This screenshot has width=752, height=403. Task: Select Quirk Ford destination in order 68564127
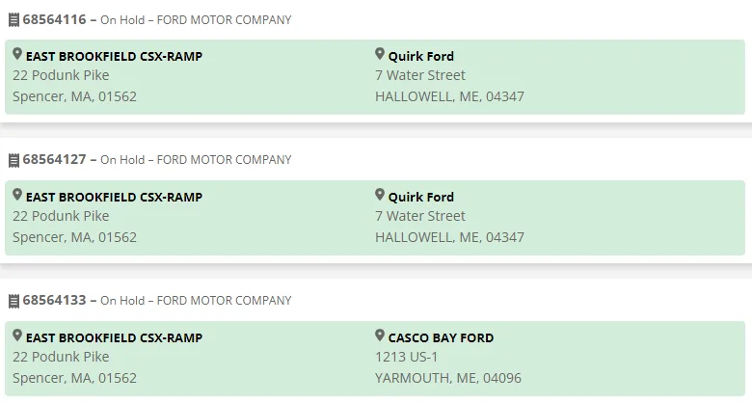(420, 198)
